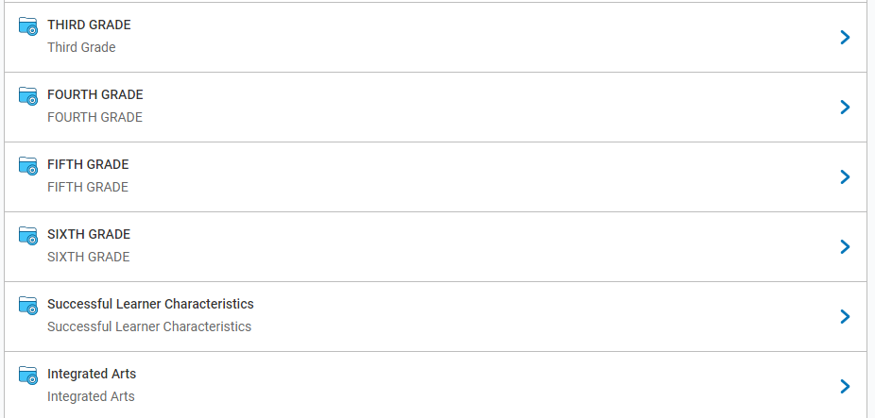Open the FOURTH GRADE title link
The height and width of the screenshot is (418, 875).
point(95,94)
